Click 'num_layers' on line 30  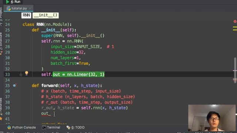tap(62, 58)
